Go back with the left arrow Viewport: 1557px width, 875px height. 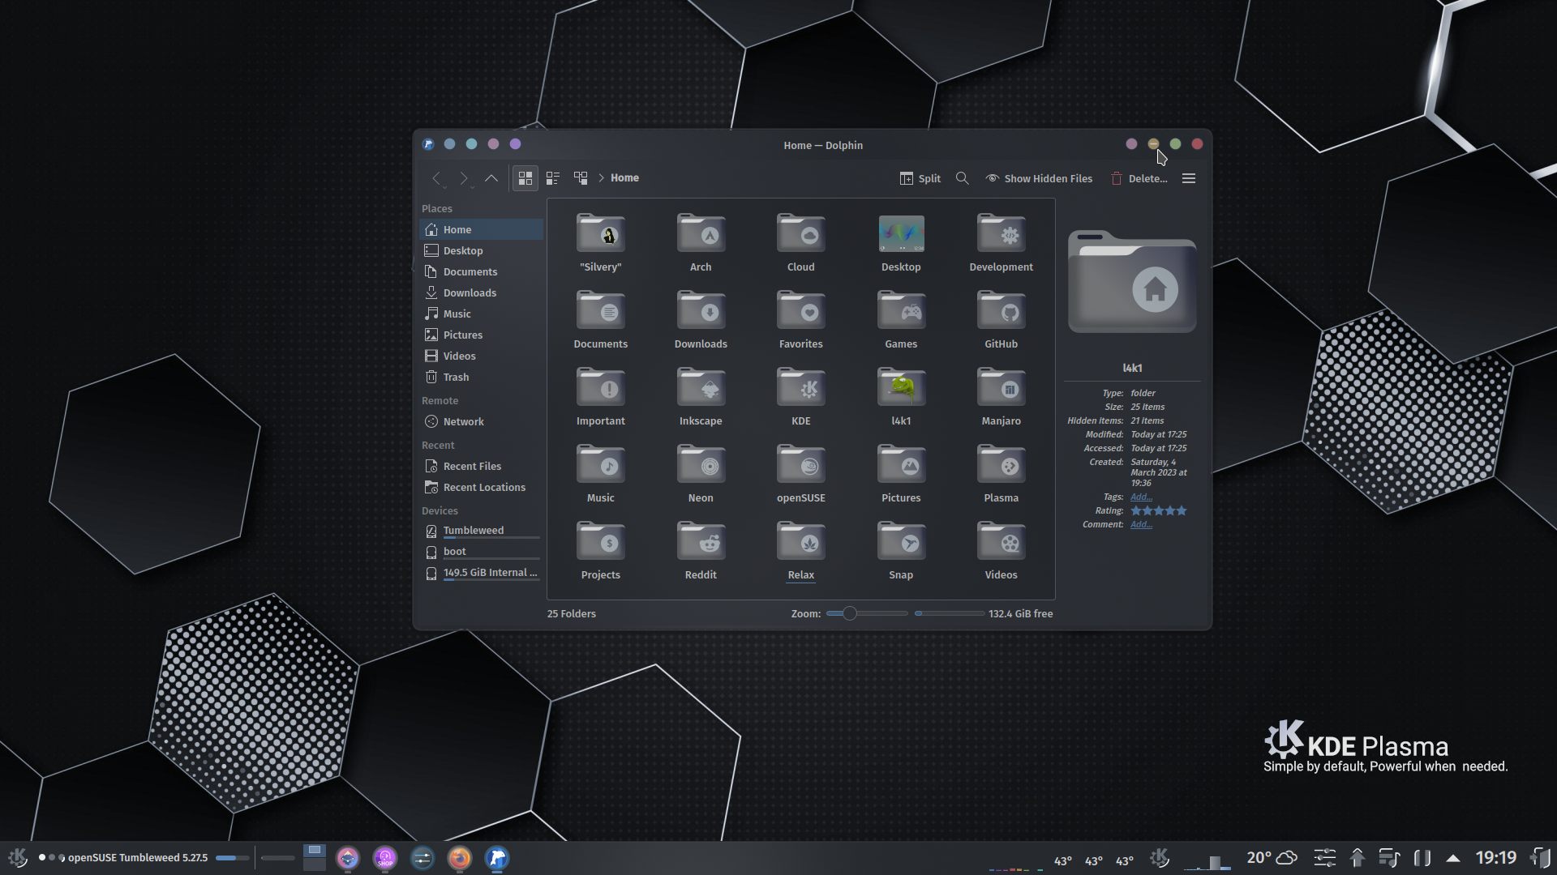coord(436,178)
